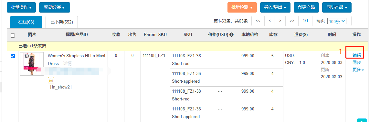
Task: Go to last page with >> button
Action: (x=292, y=21)
